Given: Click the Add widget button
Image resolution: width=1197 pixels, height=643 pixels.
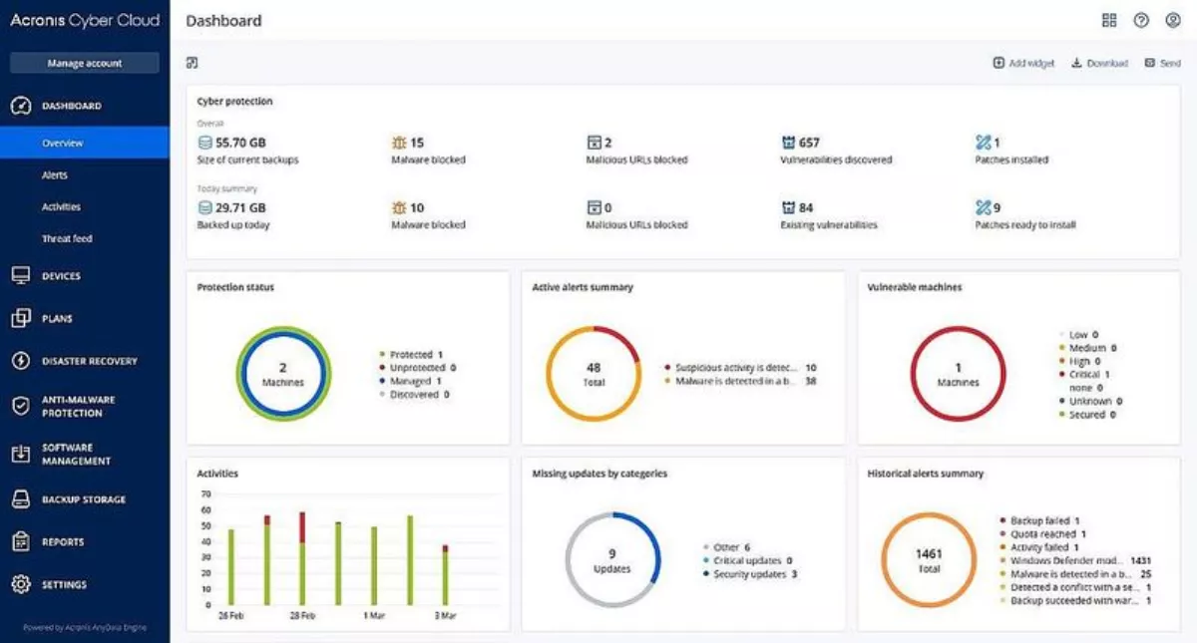Looking at the screenshot, I should click(1023, 63).
